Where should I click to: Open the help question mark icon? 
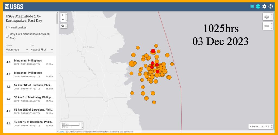pos(270,7)
